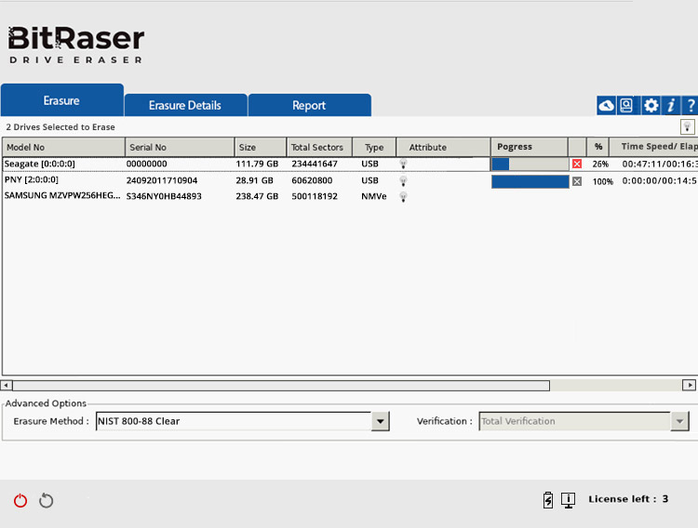Click the Attribute column header
The image size is (698, 528).
click(443, 147)
